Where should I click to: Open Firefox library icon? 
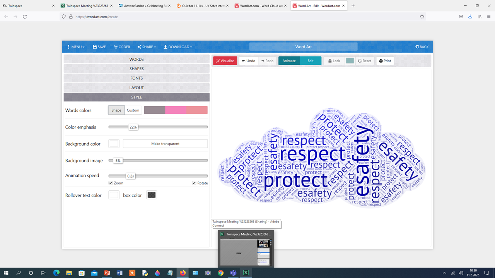click(x=480, y=17)
